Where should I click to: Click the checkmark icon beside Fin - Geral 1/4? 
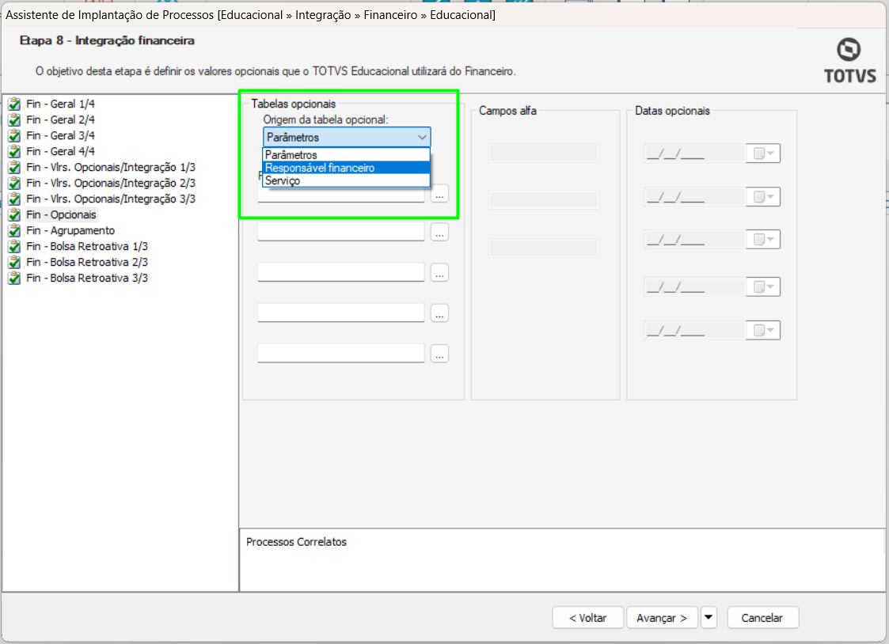pyautogui.click(x=14, y=104)
